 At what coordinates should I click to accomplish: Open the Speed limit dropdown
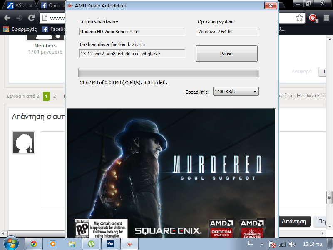[x=236, y=92]
